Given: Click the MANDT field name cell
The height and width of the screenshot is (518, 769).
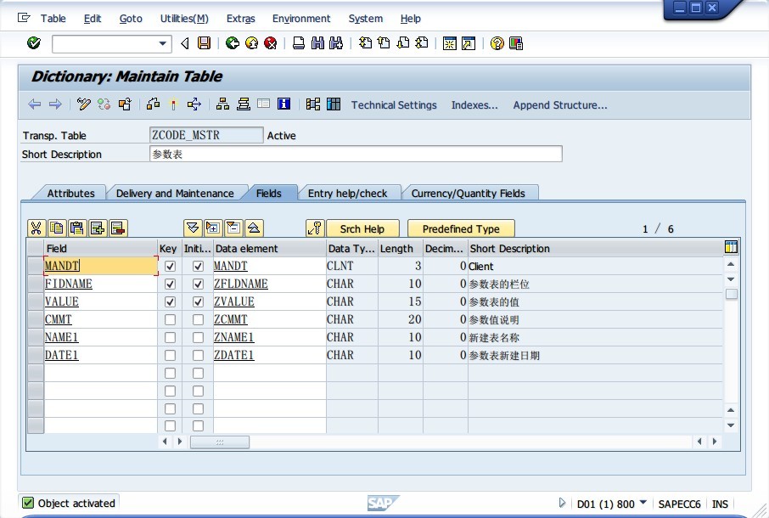Looking at the screenshot, I should [x=100, y=266].
